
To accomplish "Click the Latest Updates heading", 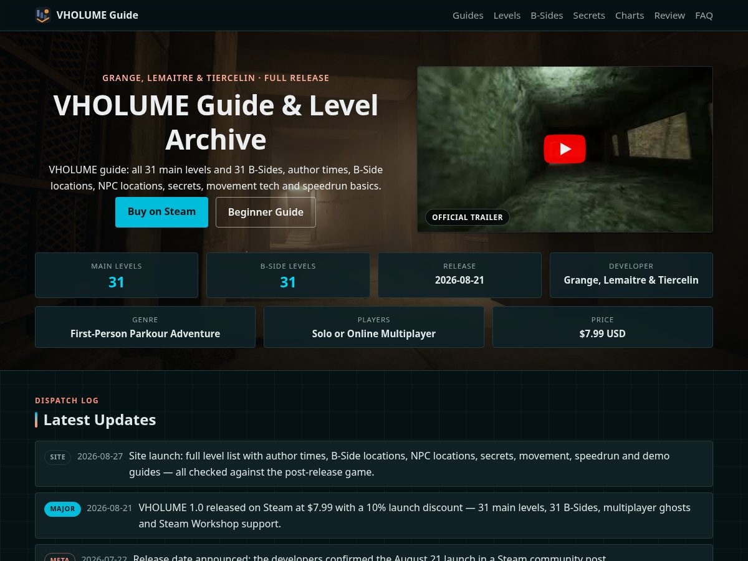I will (100, 420).
